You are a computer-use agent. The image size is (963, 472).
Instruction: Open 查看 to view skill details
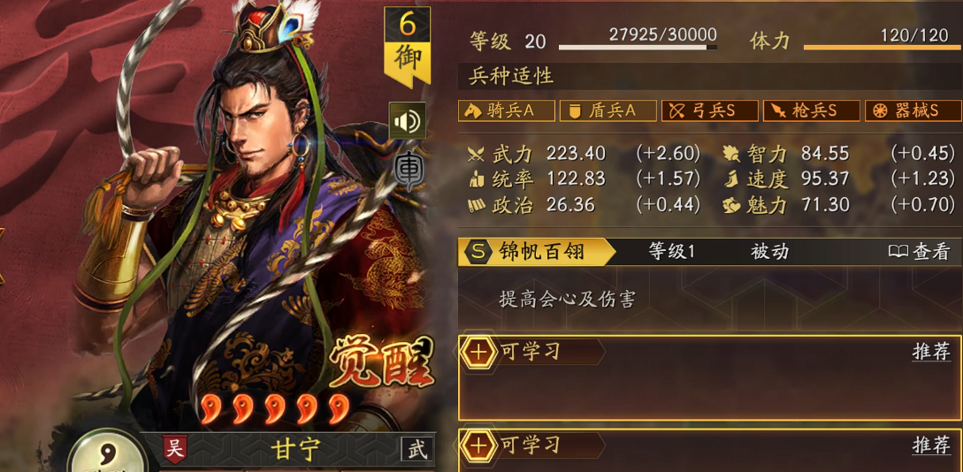tap(920, 252)
